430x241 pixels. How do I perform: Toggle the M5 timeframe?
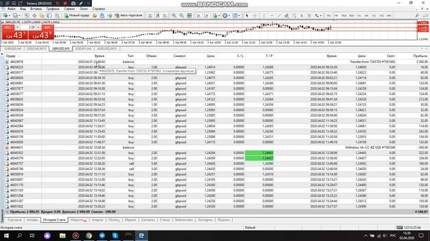coord(336,15)
